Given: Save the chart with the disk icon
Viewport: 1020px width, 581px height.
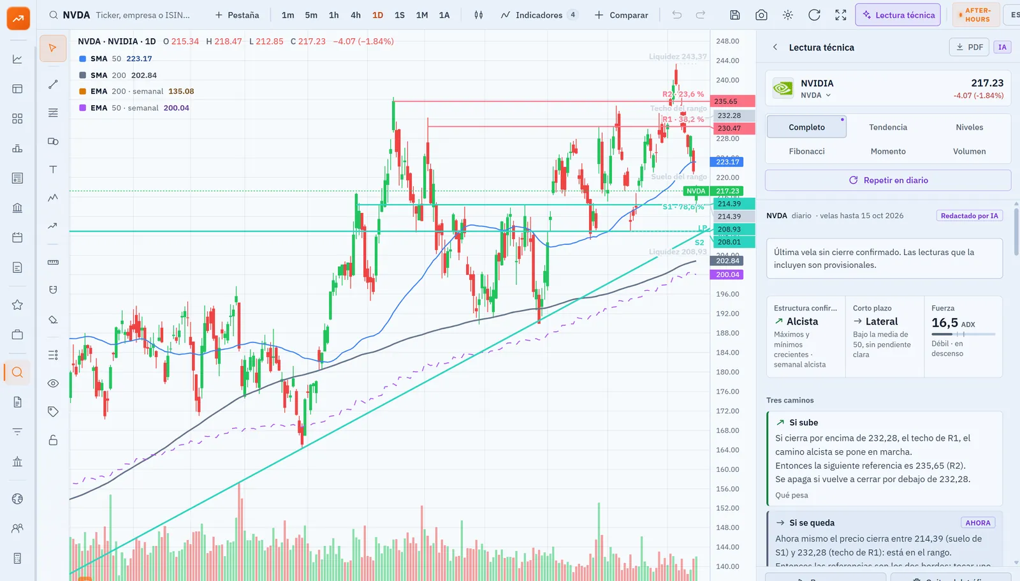Looking at the screenshot, I should [735, 15].
